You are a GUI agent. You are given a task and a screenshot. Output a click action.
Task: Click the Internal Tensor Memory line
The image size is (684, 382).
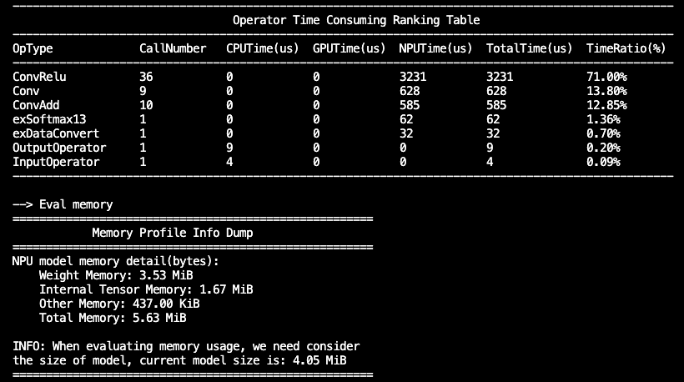pyautogui.click(x=146, y=289)
